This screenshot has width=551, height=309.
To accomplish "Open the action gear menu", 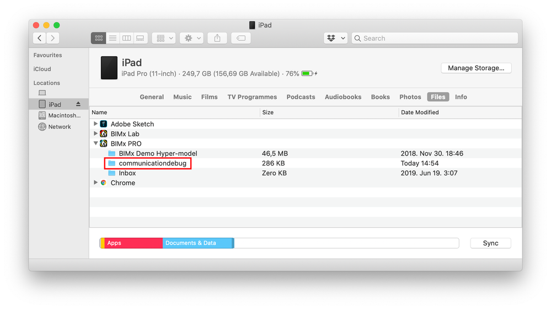I will coord(192,38).
